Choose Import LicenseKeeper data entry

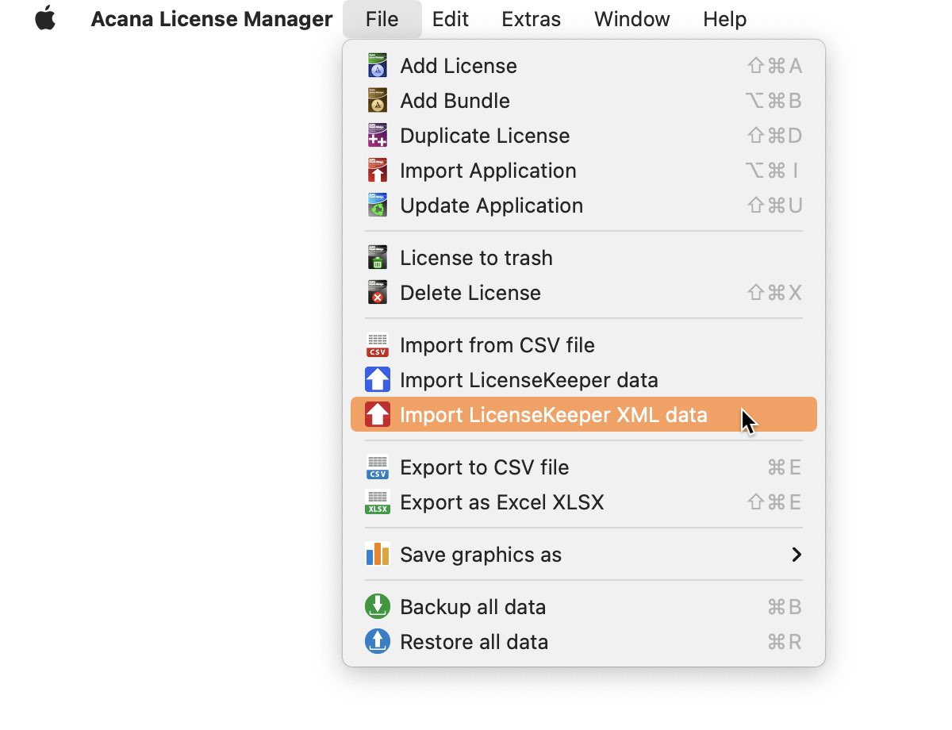pos(584,380)
